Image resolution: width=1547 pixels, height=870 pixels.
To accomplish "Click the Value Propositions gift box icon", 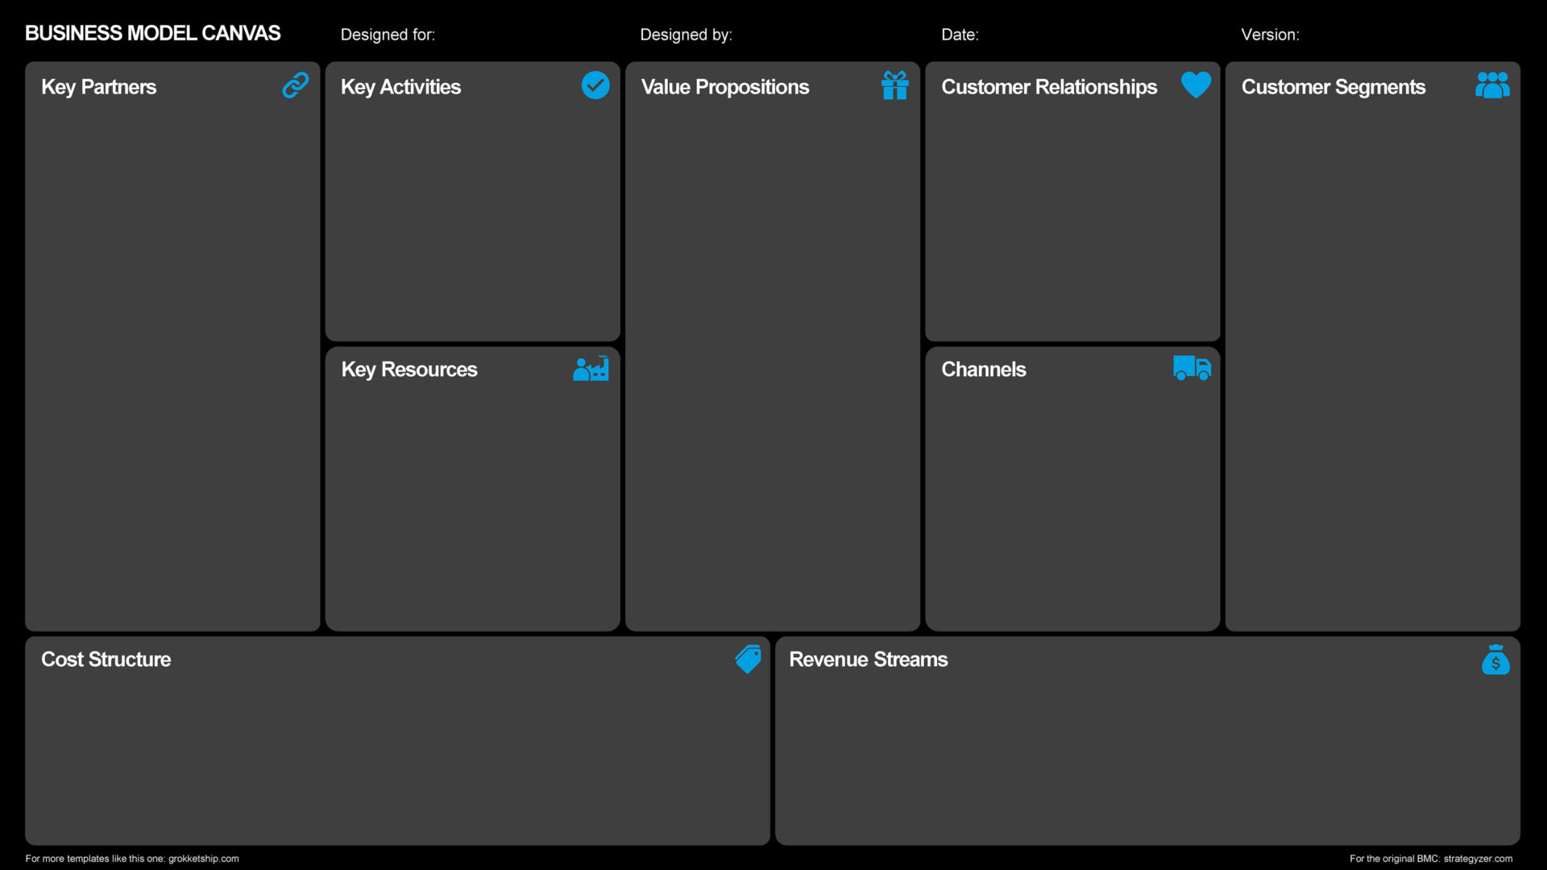I will (x=894, y=85).
